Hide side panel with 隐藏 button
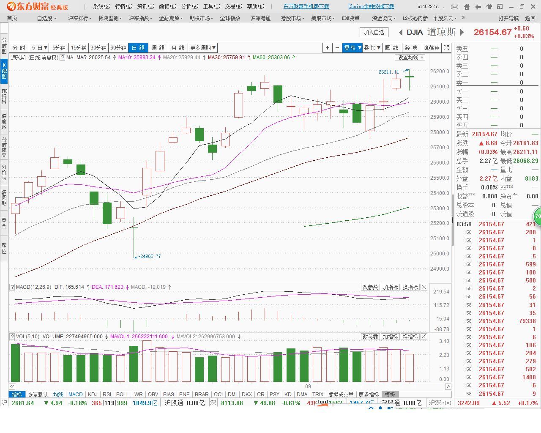Viewport: 541px width, 433px height. [x=431, y=48]
